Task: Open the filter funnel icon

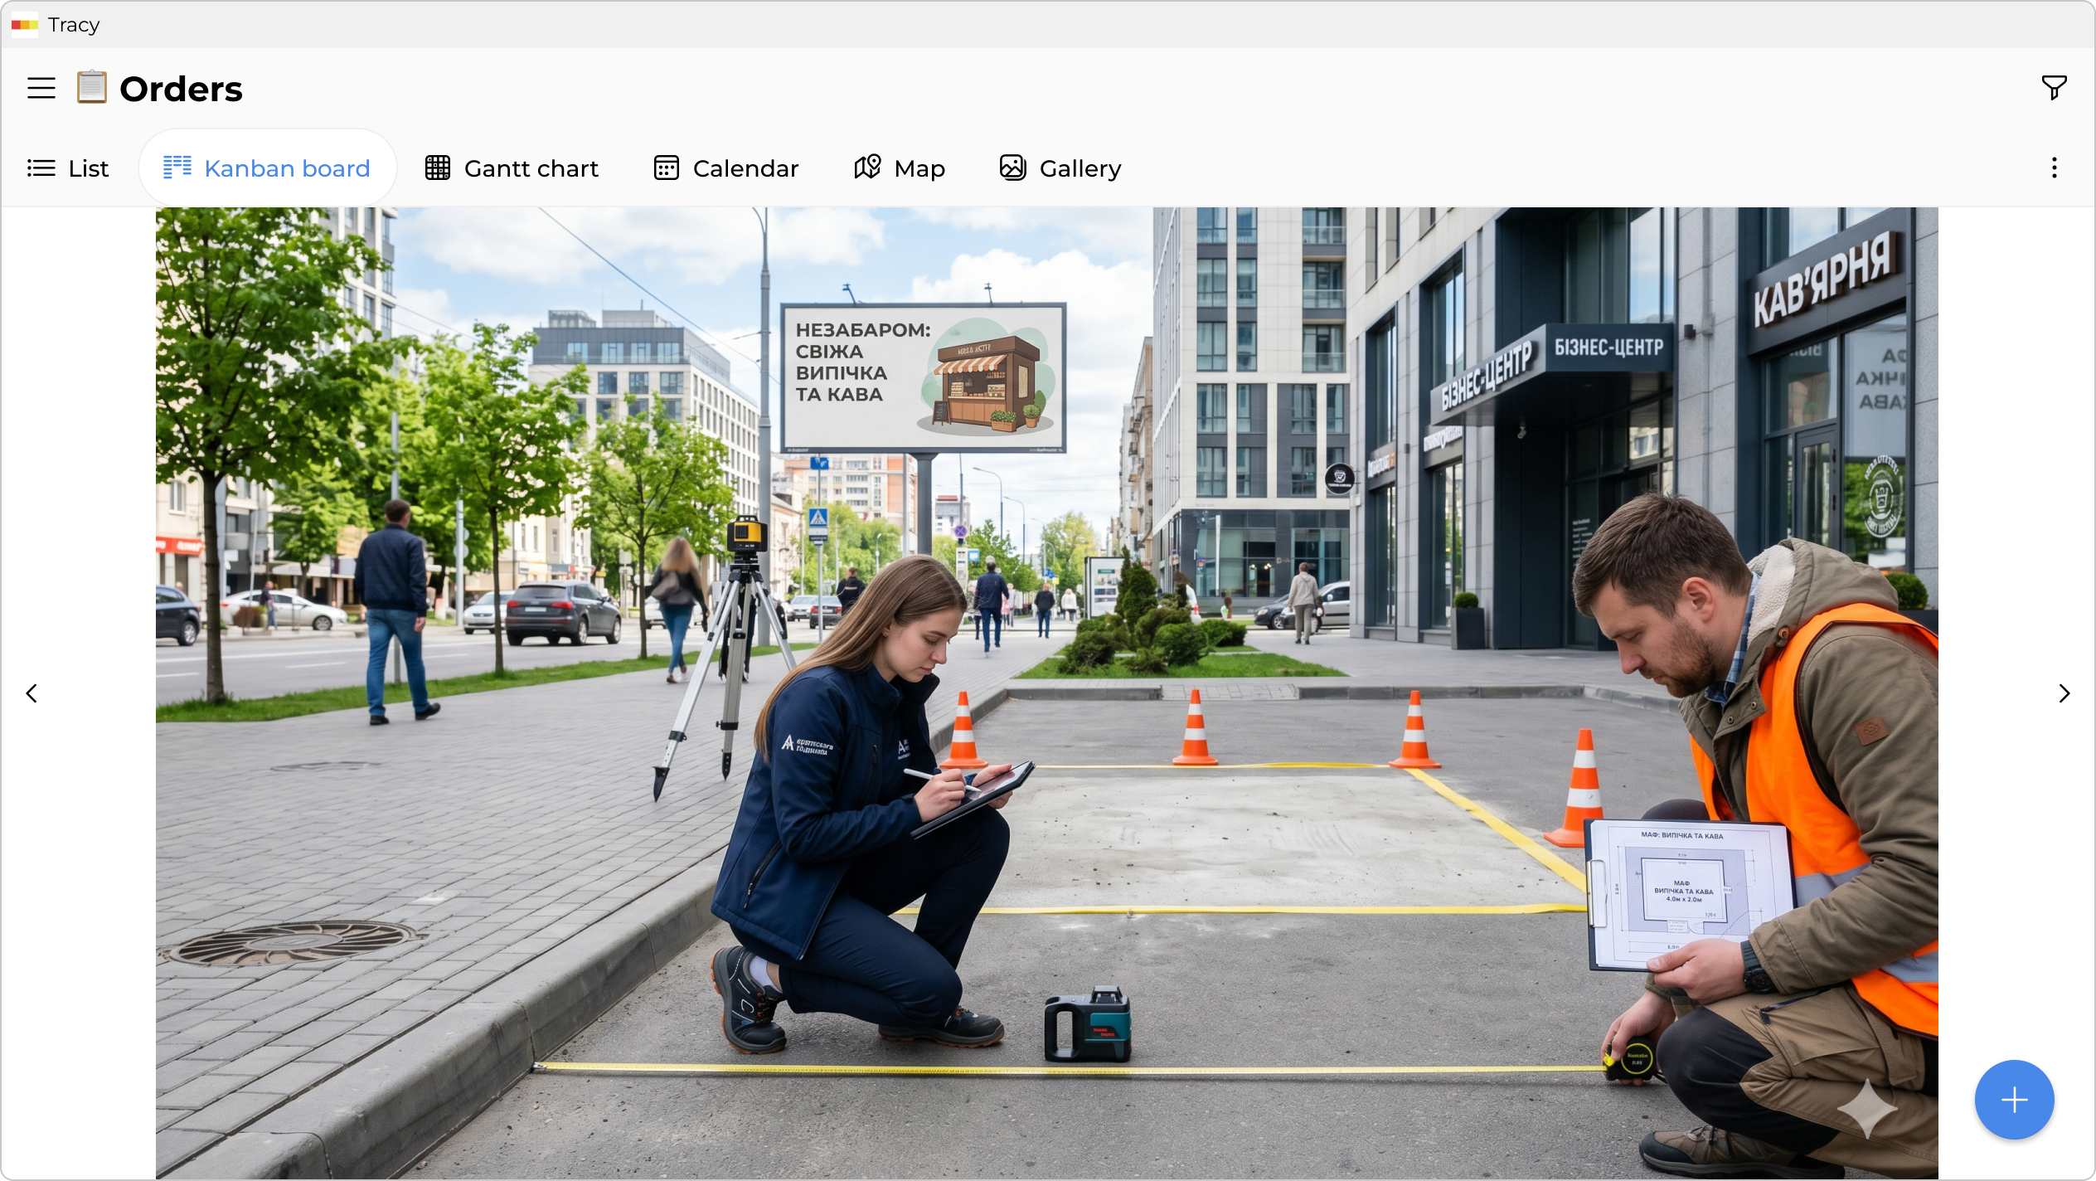Action: coord(2054,88)
